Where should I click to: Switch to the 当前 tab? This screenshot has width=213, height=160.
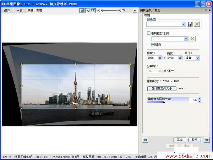pyautogui.click(x=20, y=11)
